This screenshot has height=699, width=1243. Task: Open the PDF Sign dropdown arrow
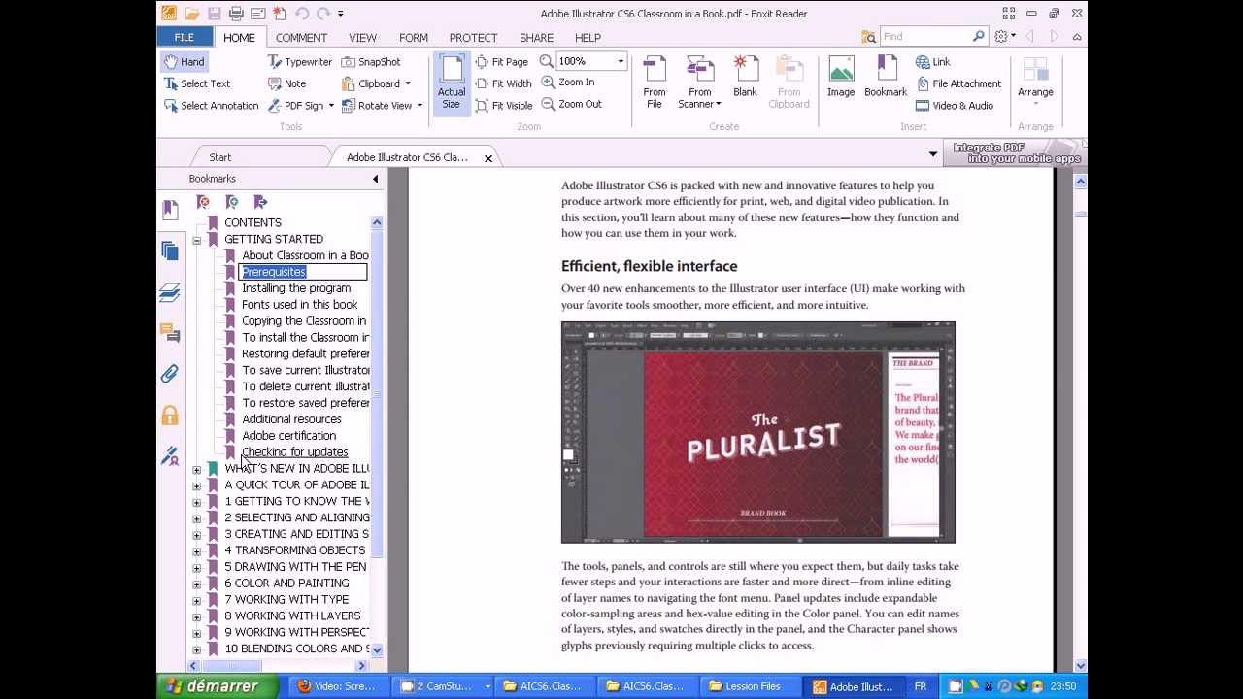click(x=331, y=106)
